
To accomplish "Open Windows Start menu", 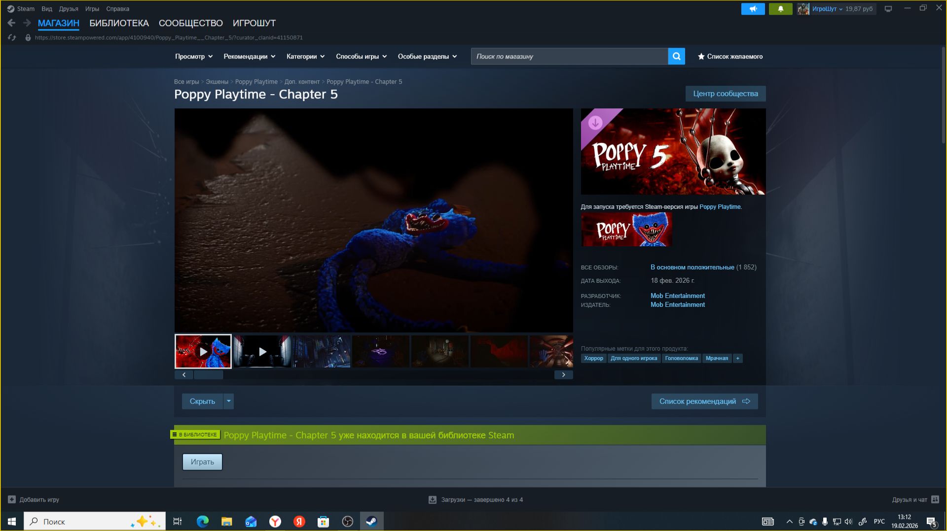I will point(12,521).
